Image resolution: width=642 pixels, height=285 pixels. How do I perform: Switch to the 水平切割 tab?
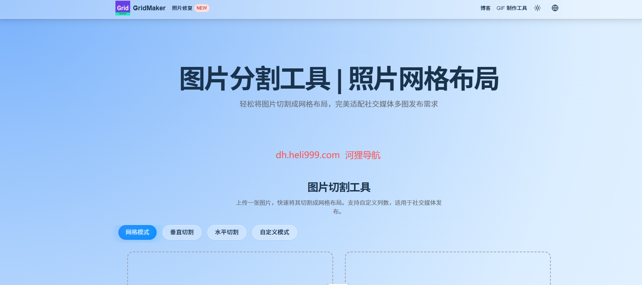pos(227,232)
